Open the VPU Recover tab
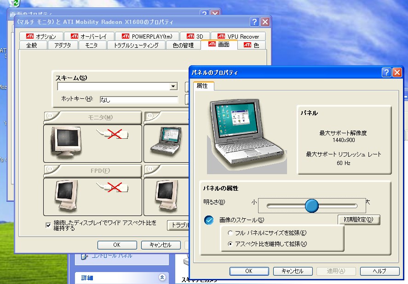The image size is (408, 284). click(238, 36)
